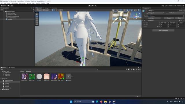
Task: Click the prefab Open button
Action: click(180, 18)
